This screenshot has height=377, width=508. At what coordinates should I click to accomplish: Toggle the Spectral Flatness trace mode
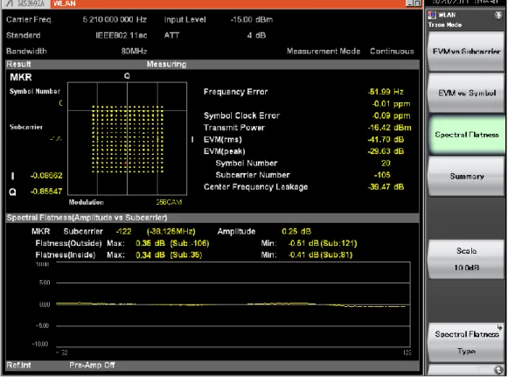pyautogui.click(x=466, y=135)
